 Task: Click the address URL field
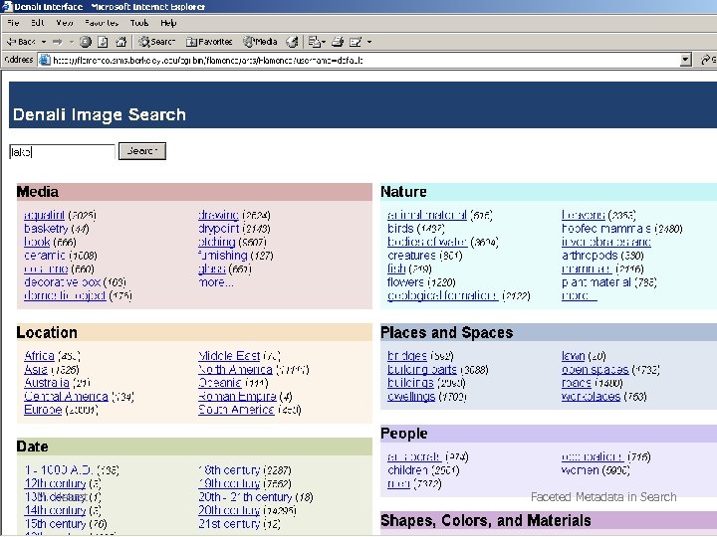click(x=364, y=60)
